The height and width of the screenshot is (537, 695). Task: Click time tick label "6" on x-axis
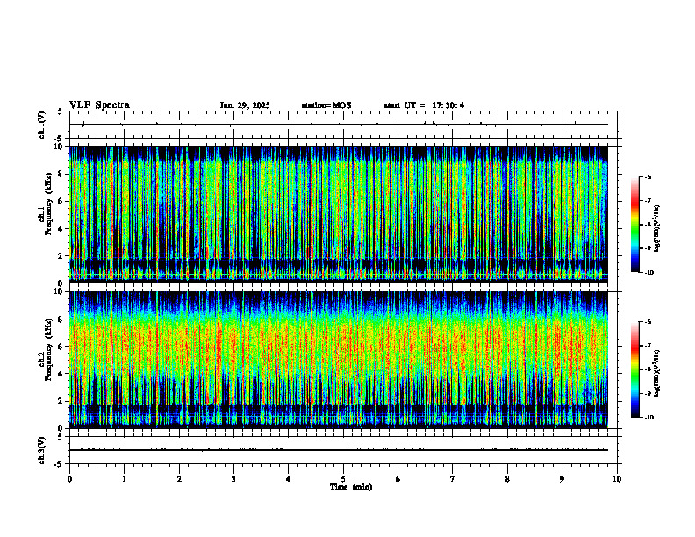398,479
